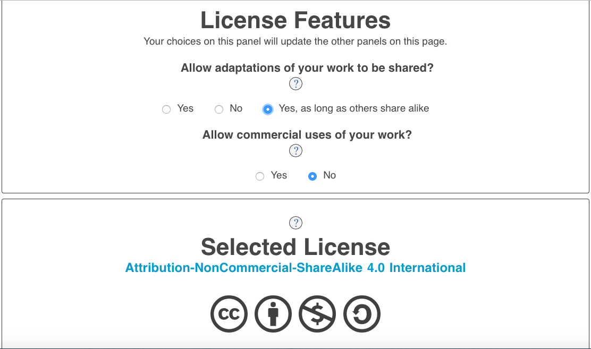
Task: Select Yes for allowing commercial uses
Action: tap(260, 176)
